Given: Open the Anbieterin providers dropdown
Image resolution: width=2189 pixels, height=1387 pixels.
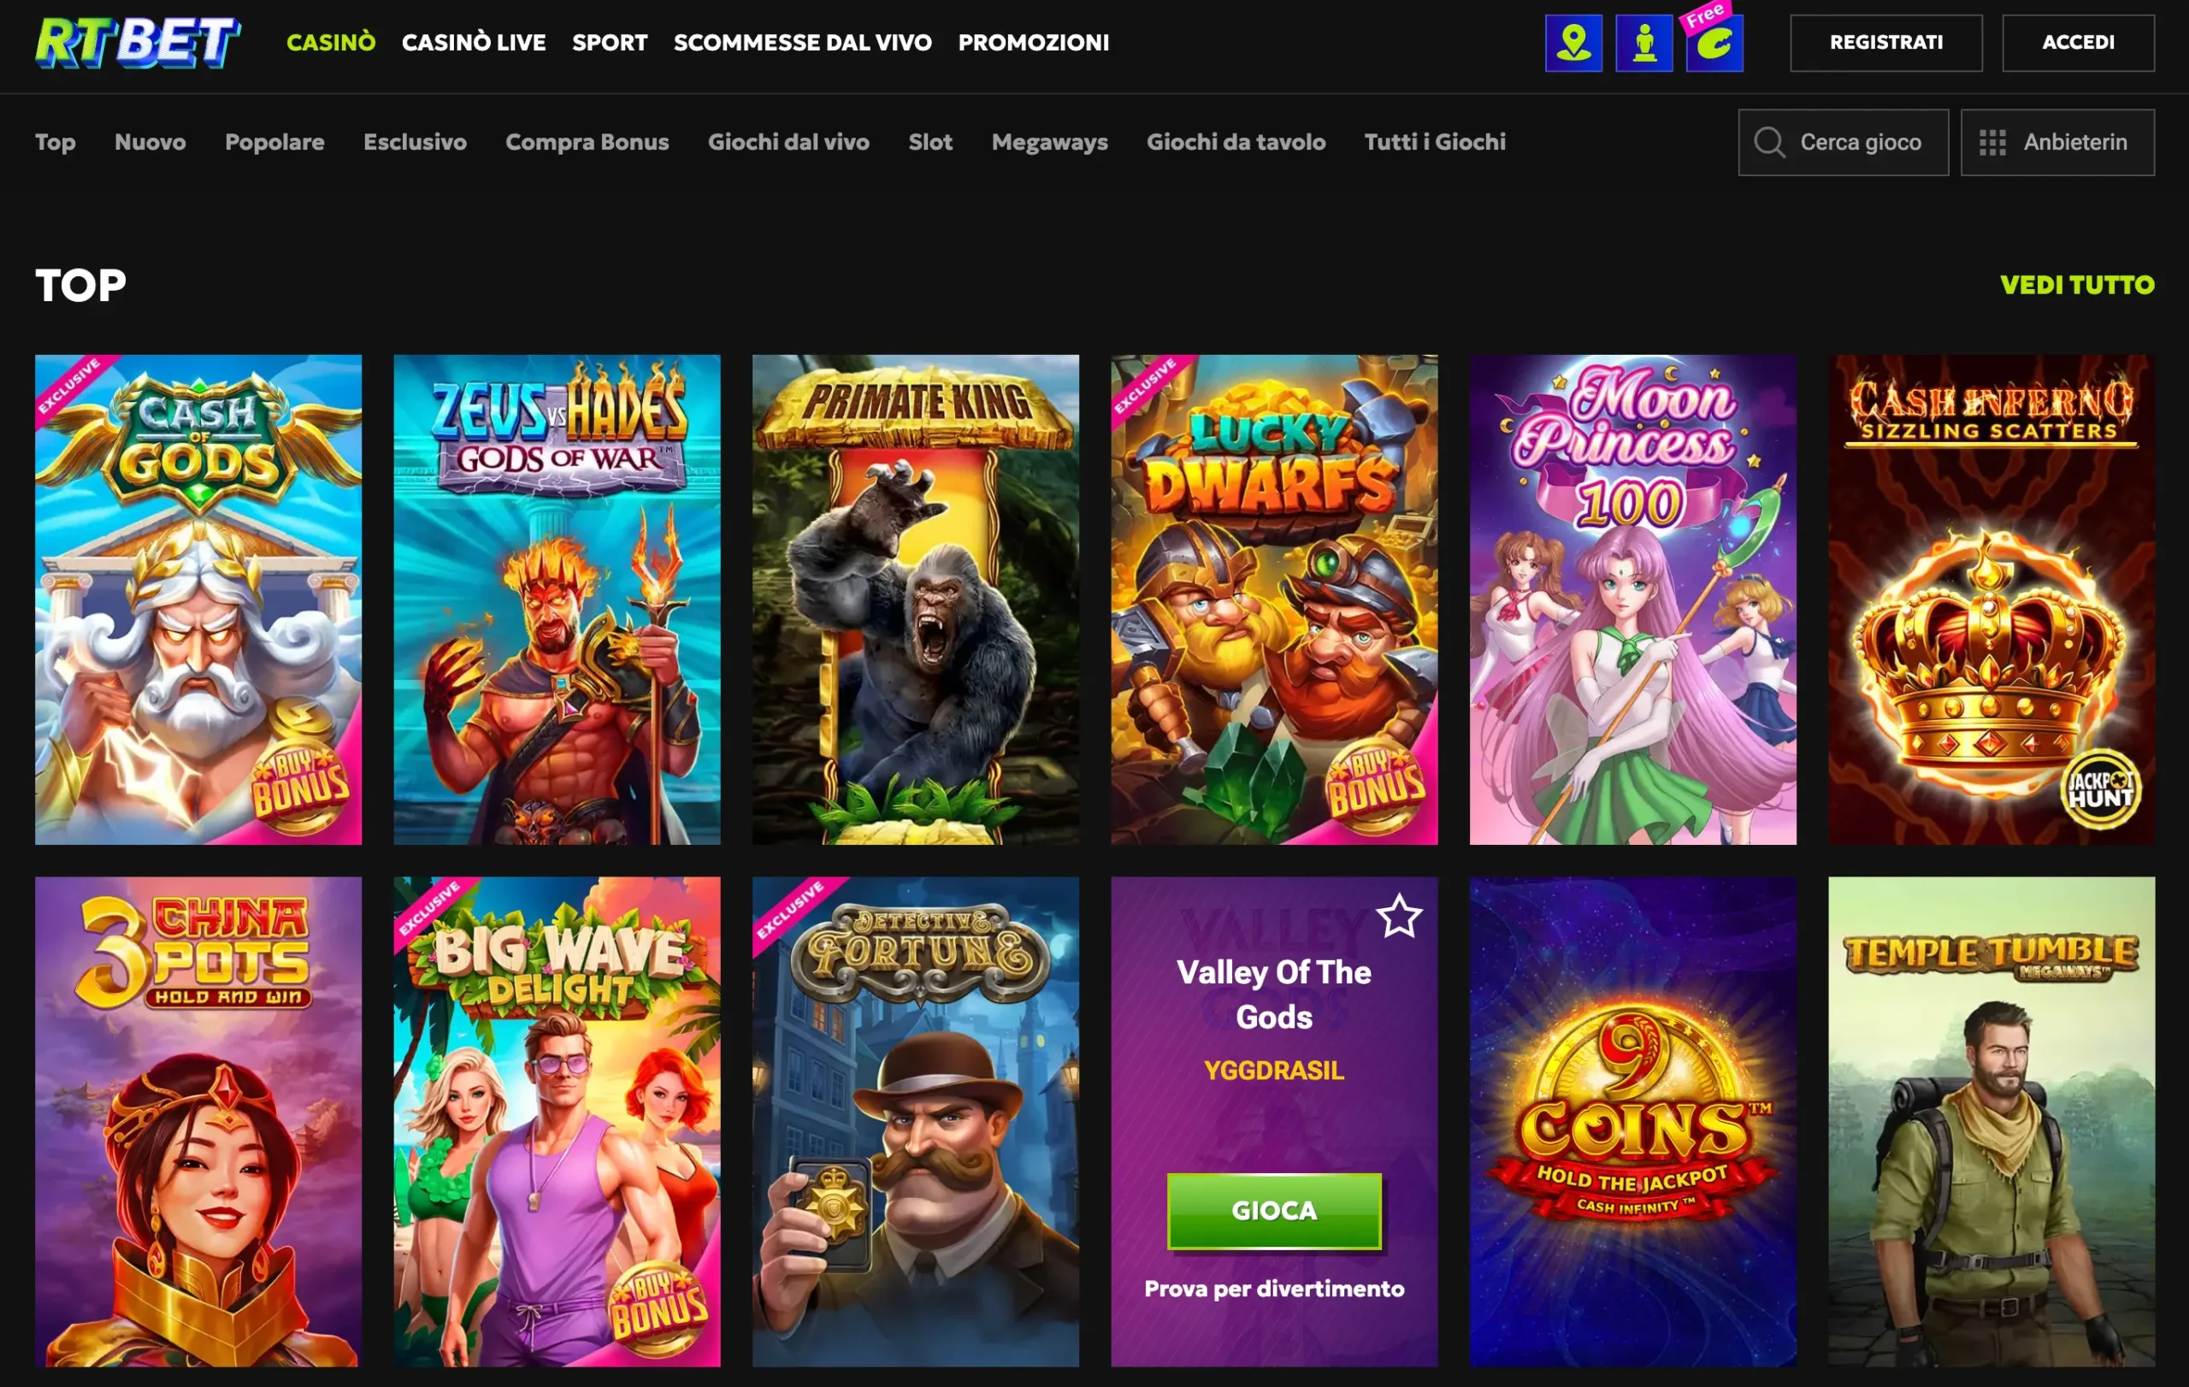Looking at the screenshot, I should (x=2056, y=142).
